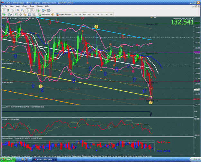Click the MetaTrader logo in the title bar
Image resolution: width=201 pixels, height=162 pixels.
tap(2, 3)
